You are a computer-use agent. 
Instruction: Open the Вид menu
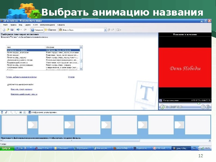click(x=20, y=25)
